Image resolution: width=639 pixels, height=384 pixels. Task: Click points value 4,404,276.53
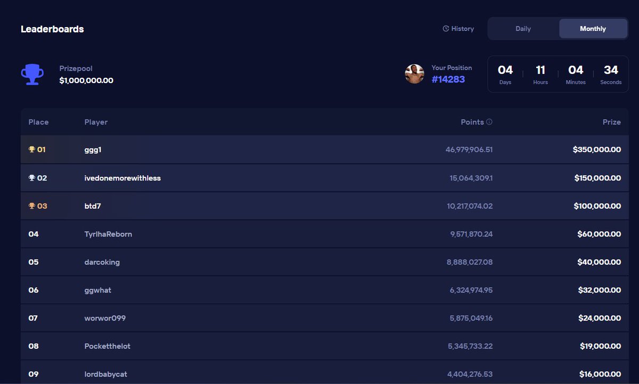[470, 374]
